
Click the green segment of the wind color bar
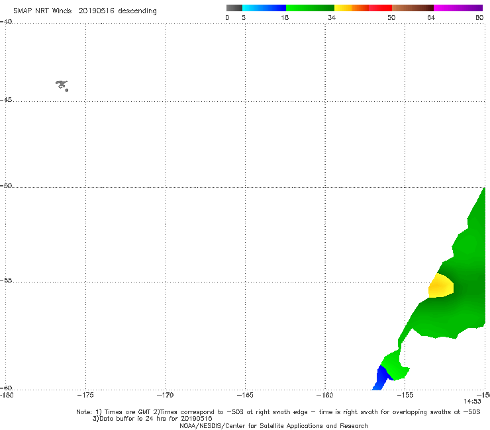[310, 8]
